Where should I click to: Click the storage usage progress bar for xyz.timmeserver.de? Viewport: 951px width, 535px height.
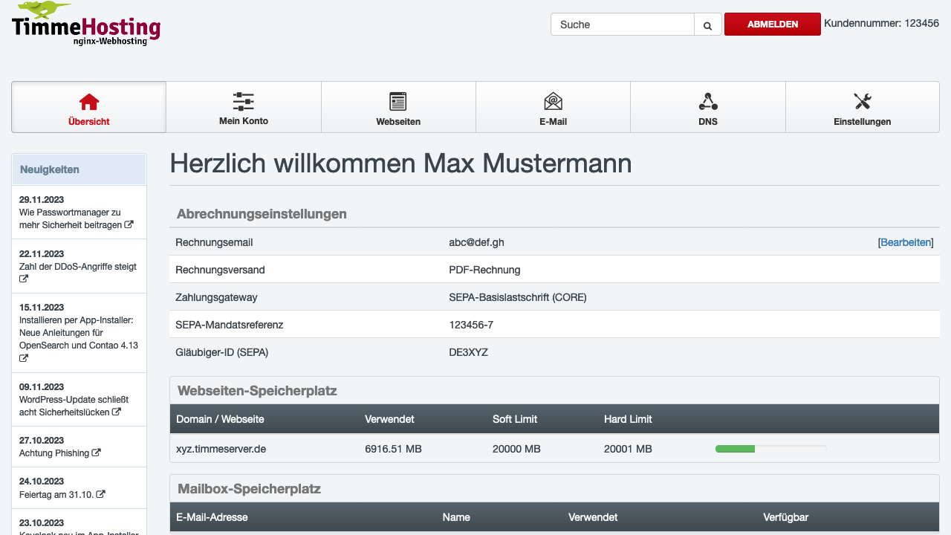[x=770, y=449]
